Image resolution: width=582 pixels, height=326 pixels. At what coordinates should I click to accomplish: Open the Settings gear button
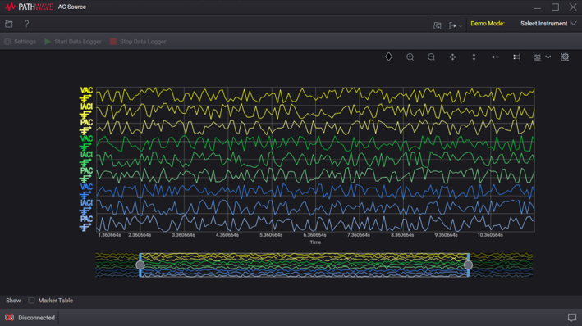(x=20, y=42)
